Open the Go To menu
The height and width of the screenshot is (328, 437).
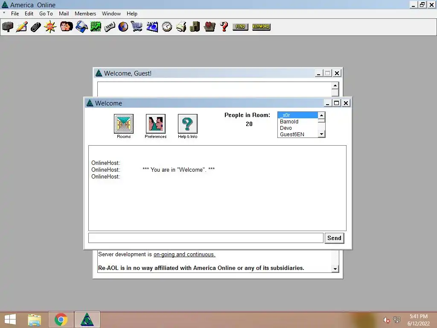tap(46, 14)
